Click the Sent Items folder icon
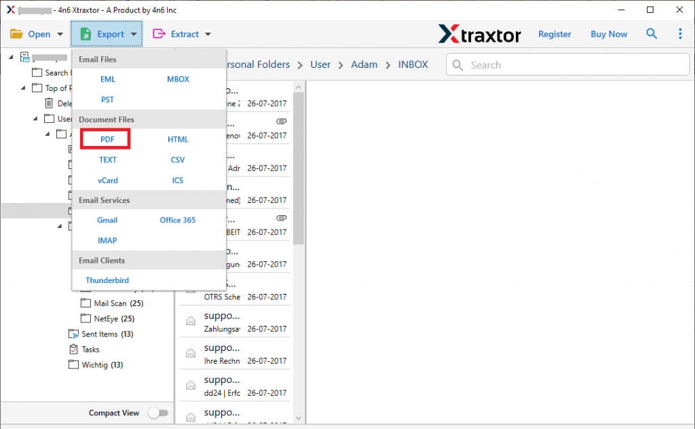 74,334
